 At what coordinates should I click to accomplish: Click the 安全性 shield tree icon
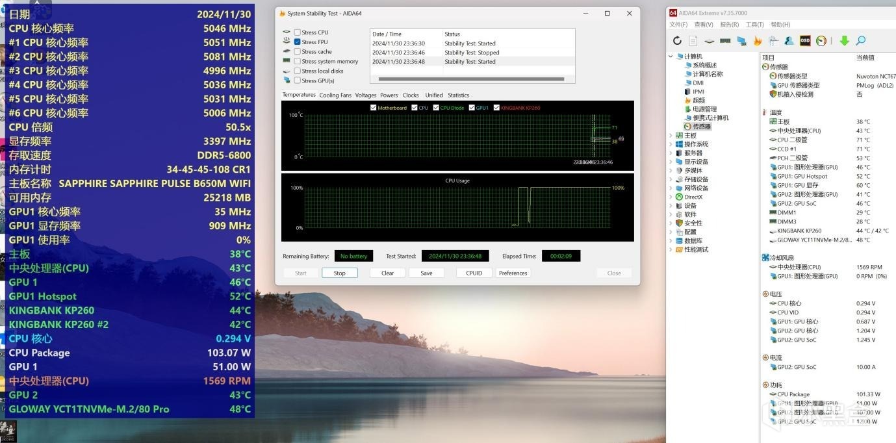click(x=679, y=223)
